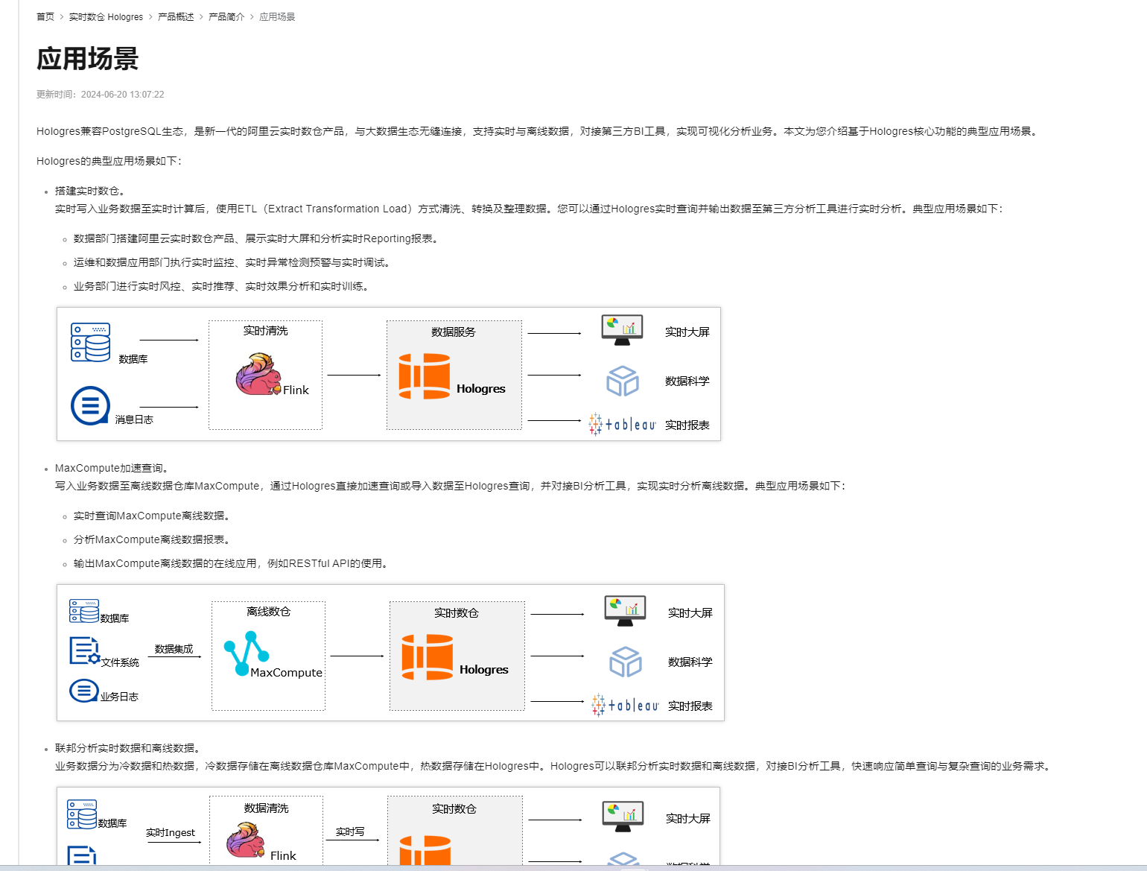Click the 实时大屏 monitor icon in third diagram
The image size is (1147, 871).
point(623,817)
